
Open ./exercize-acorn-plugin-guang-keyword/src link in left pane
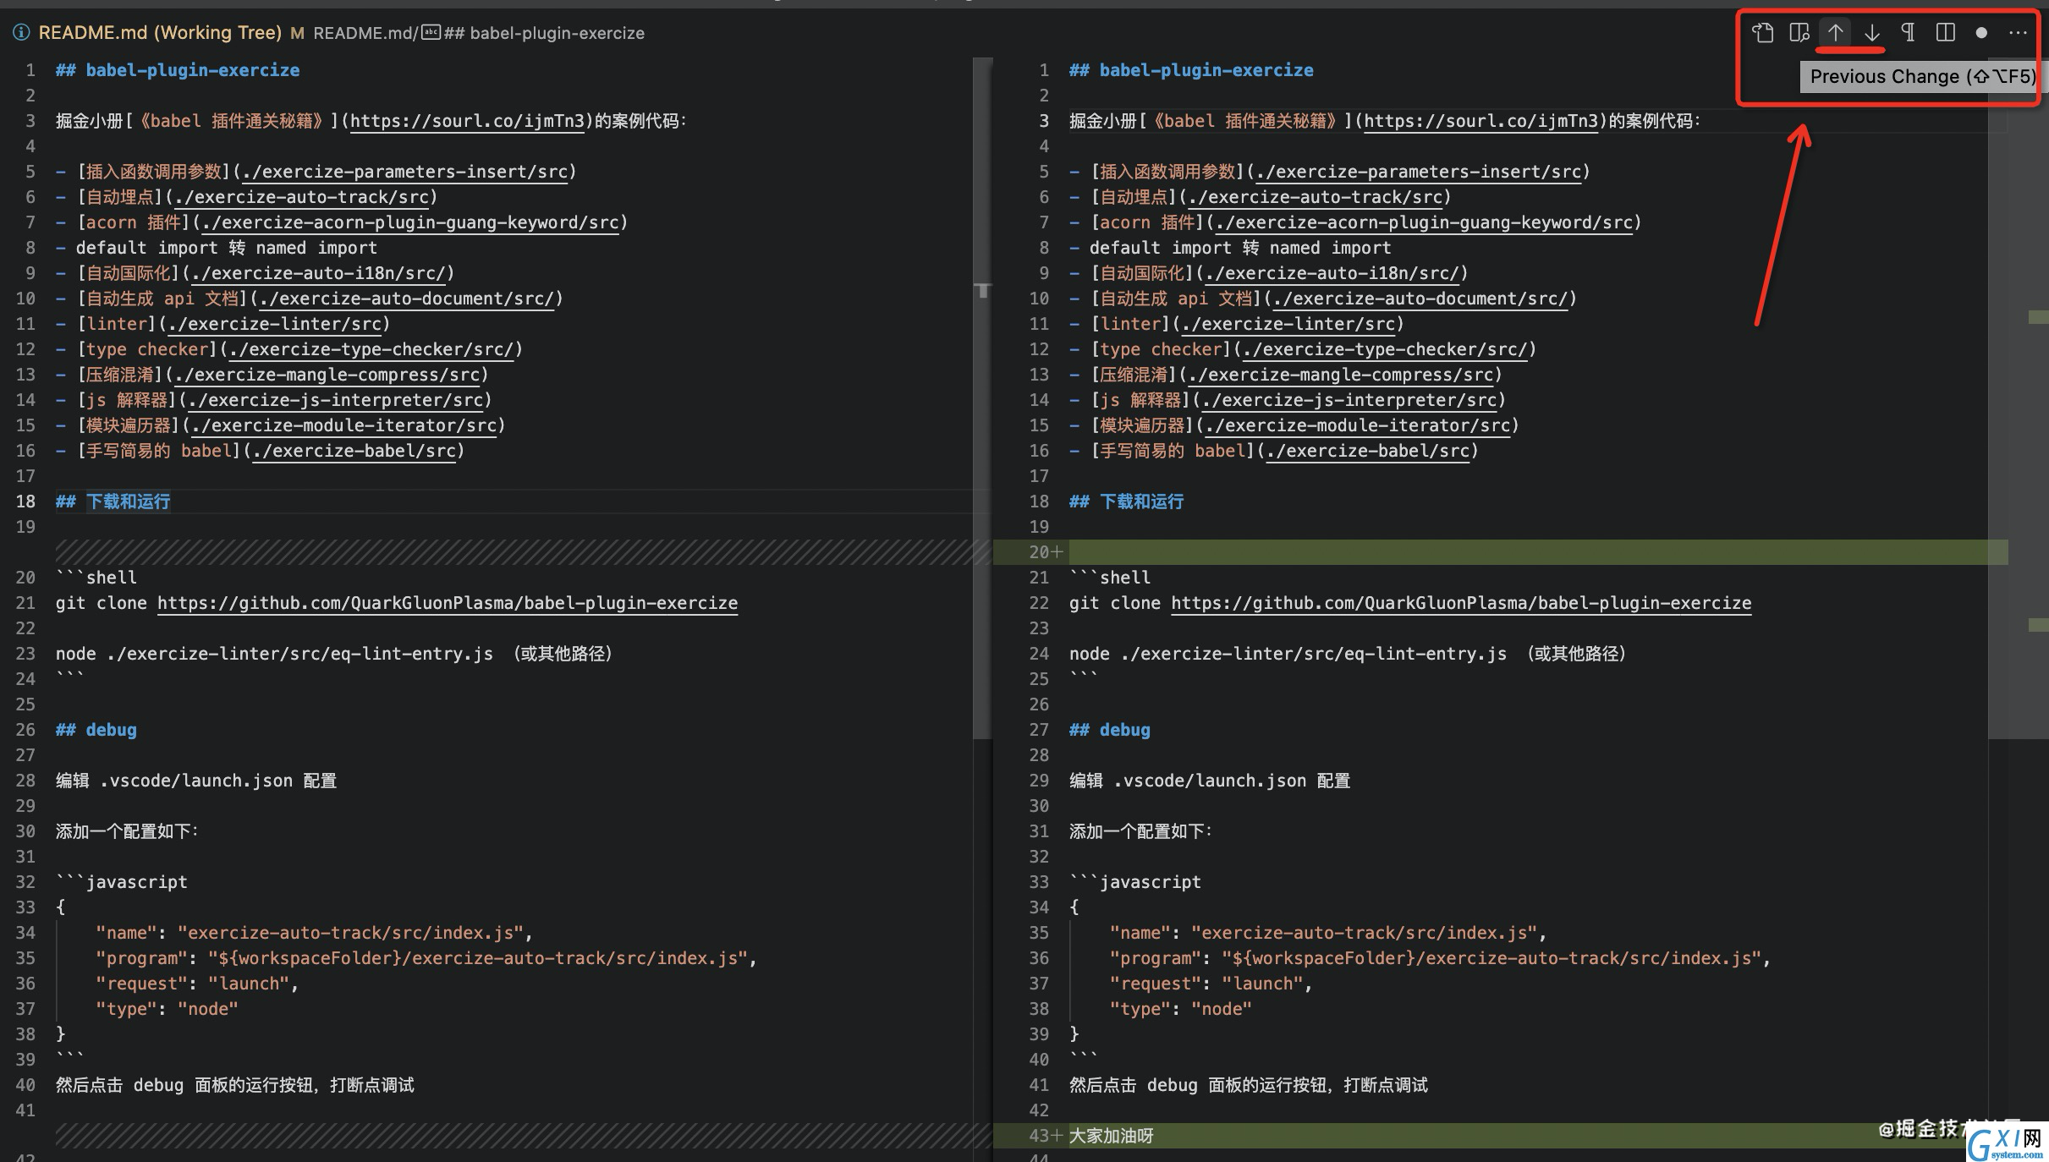410,222
